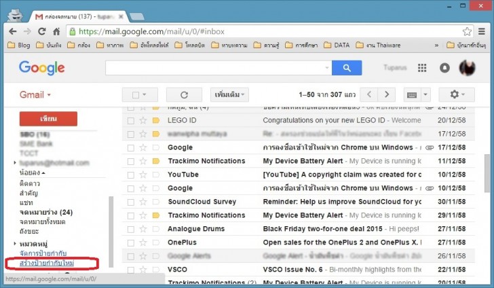
Task: Open the Chrome hamburger menu
Action: click(481, 31)
